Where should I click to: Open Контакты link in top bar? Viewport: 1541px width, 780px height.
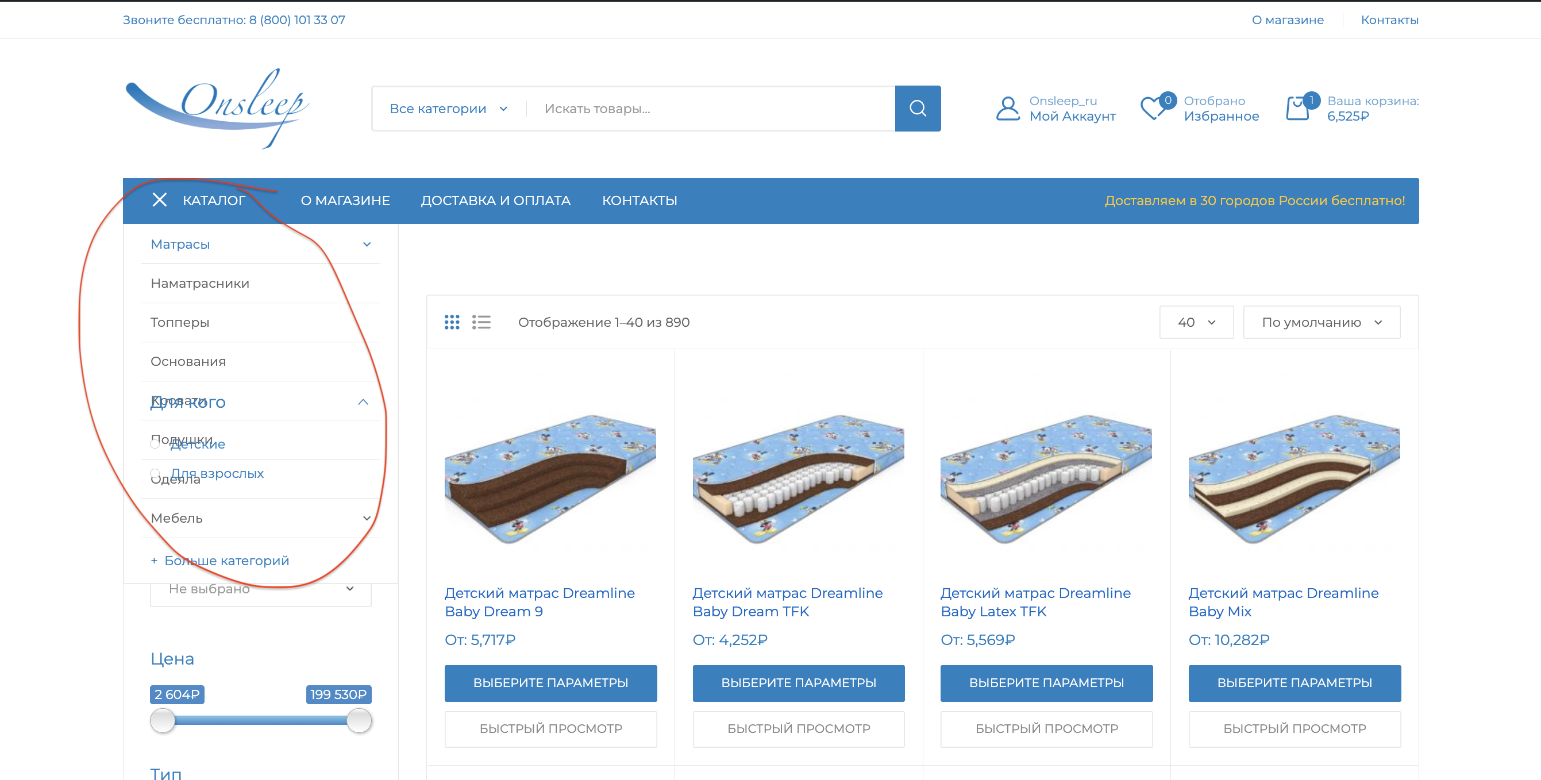point(1390,20)
